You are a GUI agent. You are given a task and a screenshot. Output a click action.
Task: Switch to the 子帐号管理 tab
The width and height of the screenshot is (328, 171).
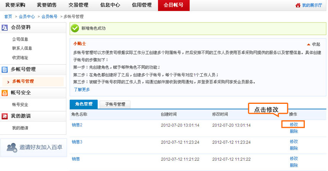(x=115, y=104)
